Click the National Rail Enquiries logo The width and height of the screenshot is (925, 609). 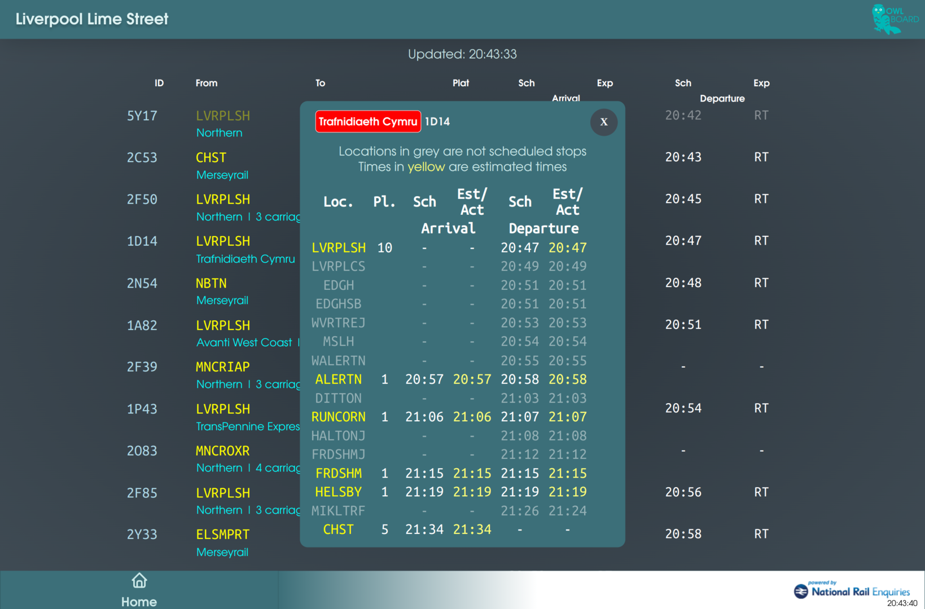coord(852,591)
